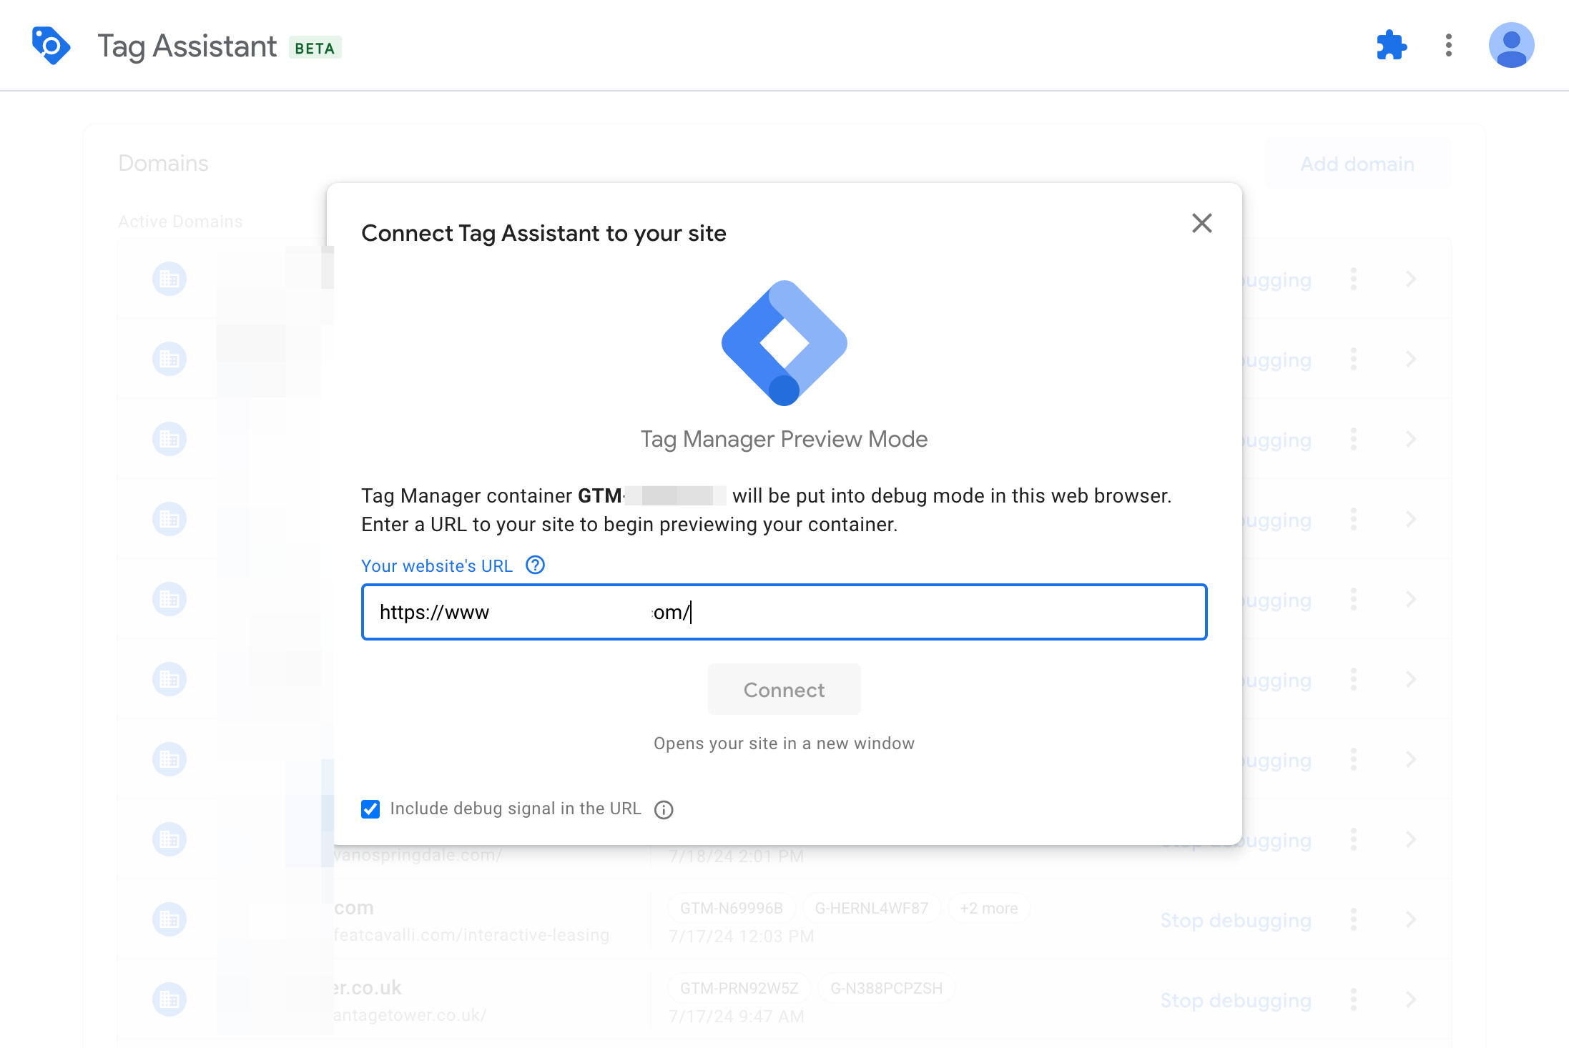Open three-dot menu for vanospringdale.com row
The width and height of the screenshot is (1569, 1048).
coord(1354,839)
